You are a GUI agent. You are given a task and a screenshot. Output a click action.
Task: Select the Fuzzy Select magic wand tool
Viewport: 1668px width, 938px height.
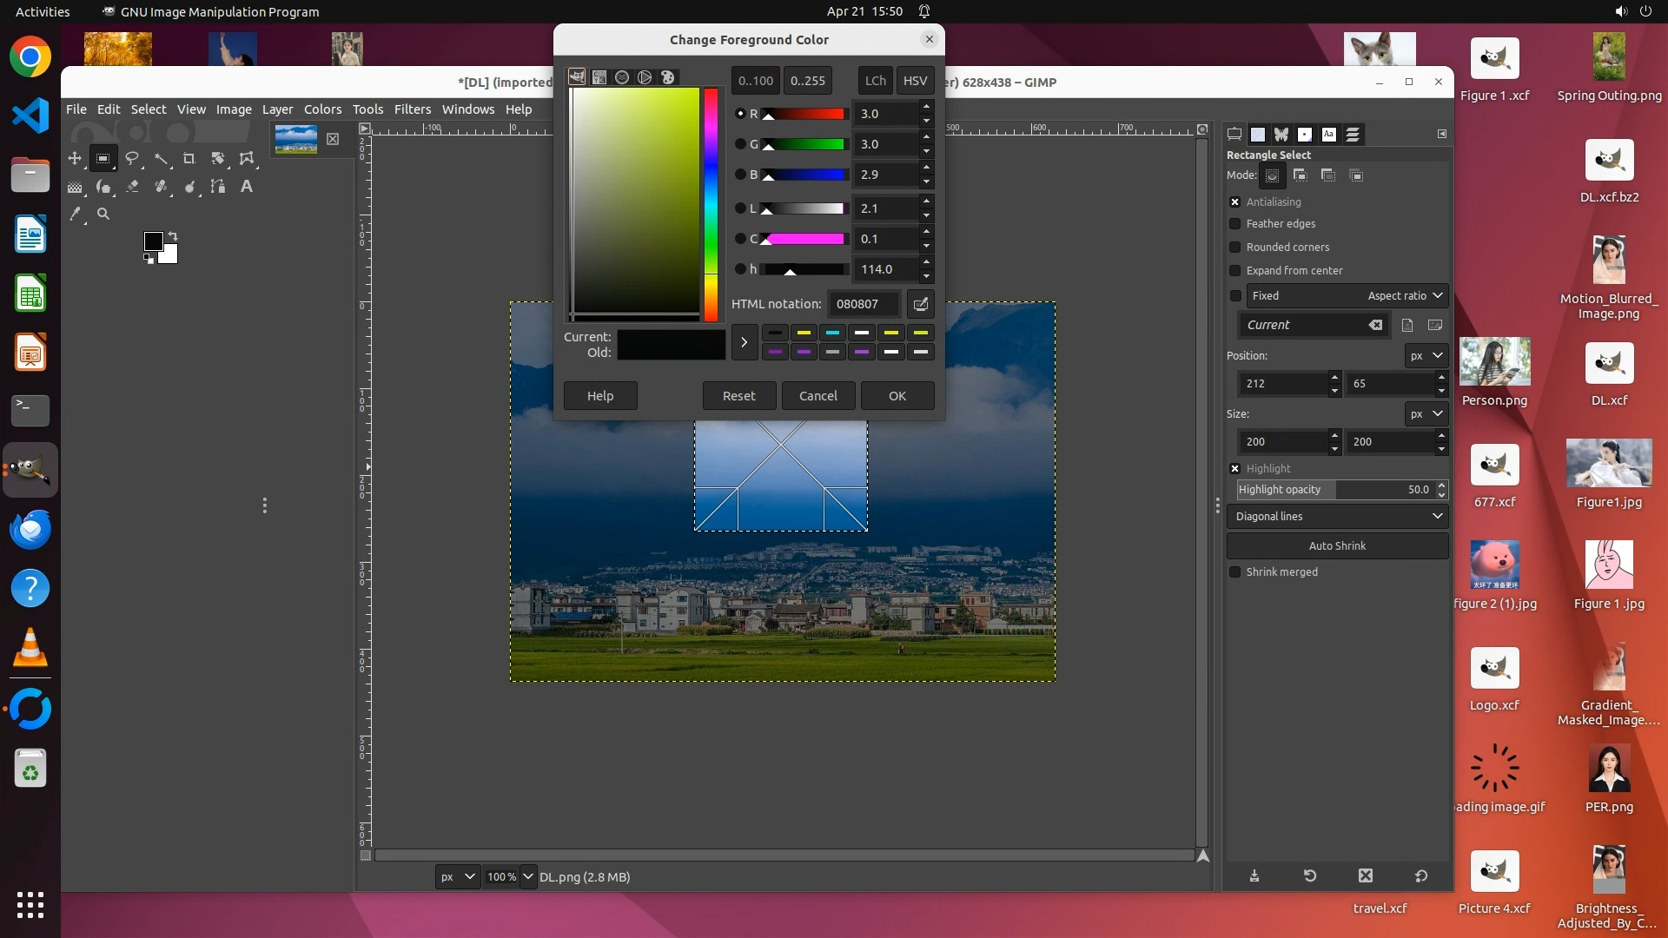pyautogui.click(x=162, y=159)
